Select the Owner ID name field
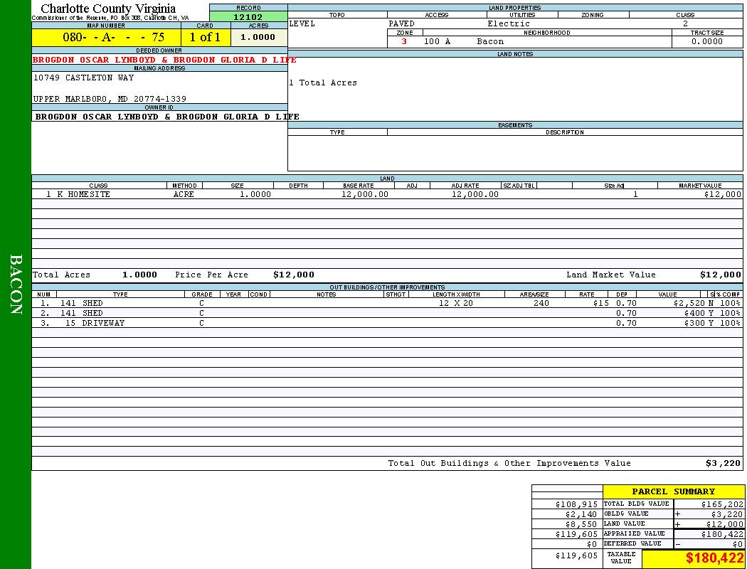The image size is (747, 569). click(x=167, y=116)
